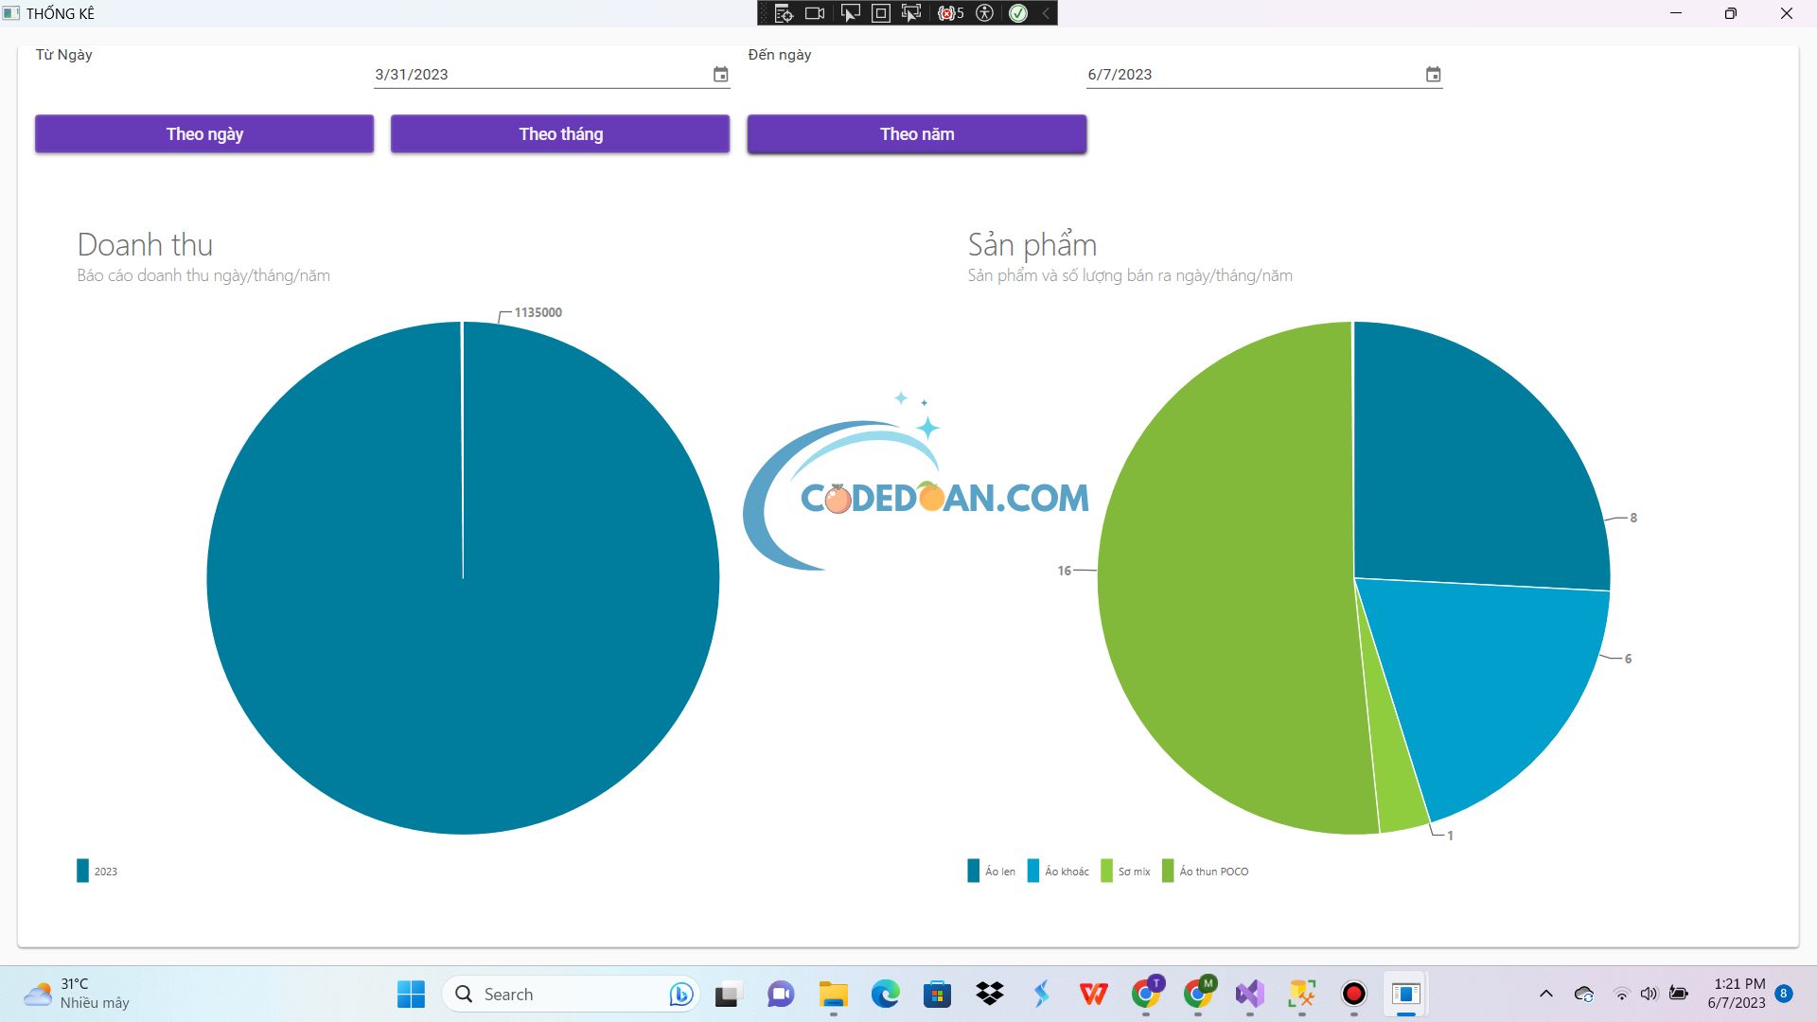This screenshot has height=1022, width=1817.
Task: Click the 3/31/2023 start date field
Action: coord(552,74)
